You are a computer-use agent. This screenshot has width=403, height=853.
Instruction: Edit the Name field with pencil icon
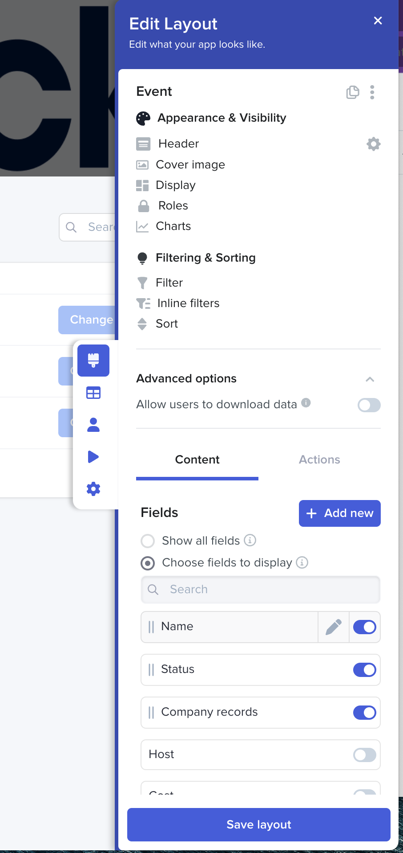tap(334, 627)
